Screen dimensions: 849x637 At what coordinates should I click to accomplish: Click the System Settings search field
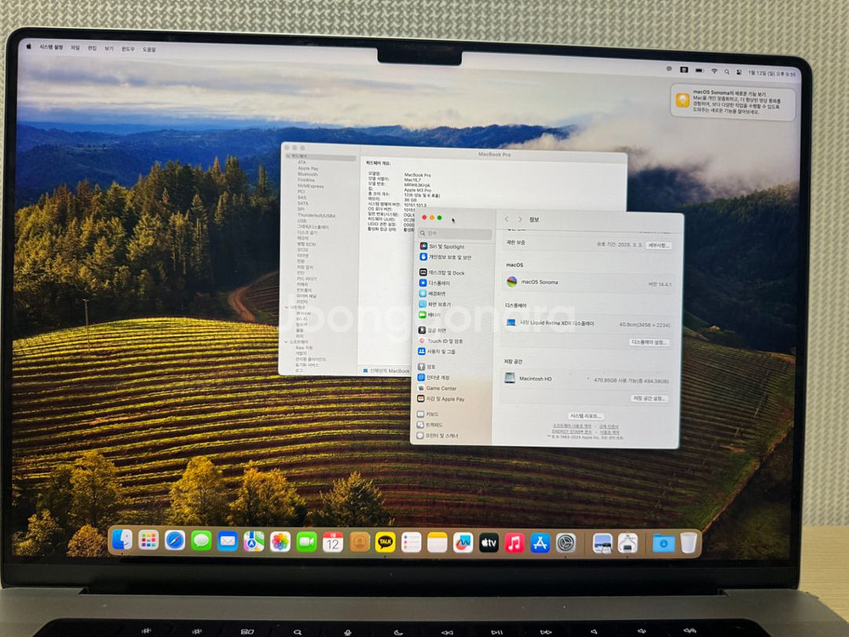tap(455, 233)
